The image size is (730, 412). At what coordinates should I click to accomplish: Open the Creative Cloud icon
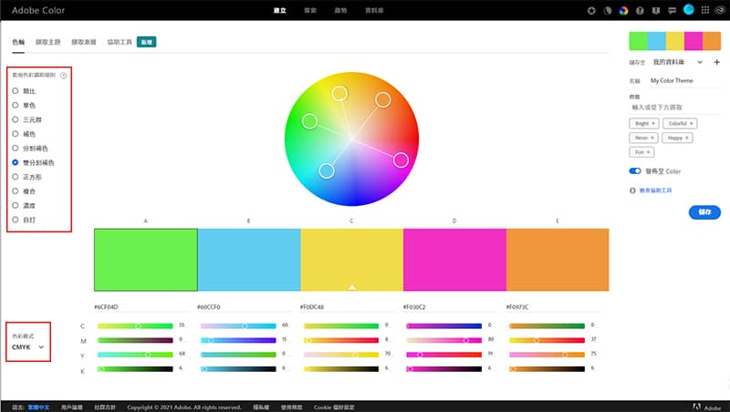tap(720, 10)
